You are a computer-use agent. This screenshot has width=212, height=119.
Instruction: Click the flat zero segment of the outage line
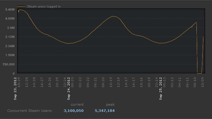point(200,74)
